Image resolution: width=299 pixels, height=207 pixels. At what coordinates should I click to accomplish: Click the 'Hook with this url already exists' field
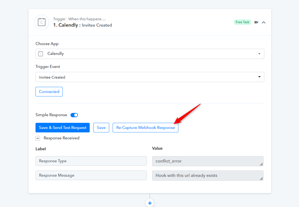click(208, 175)
